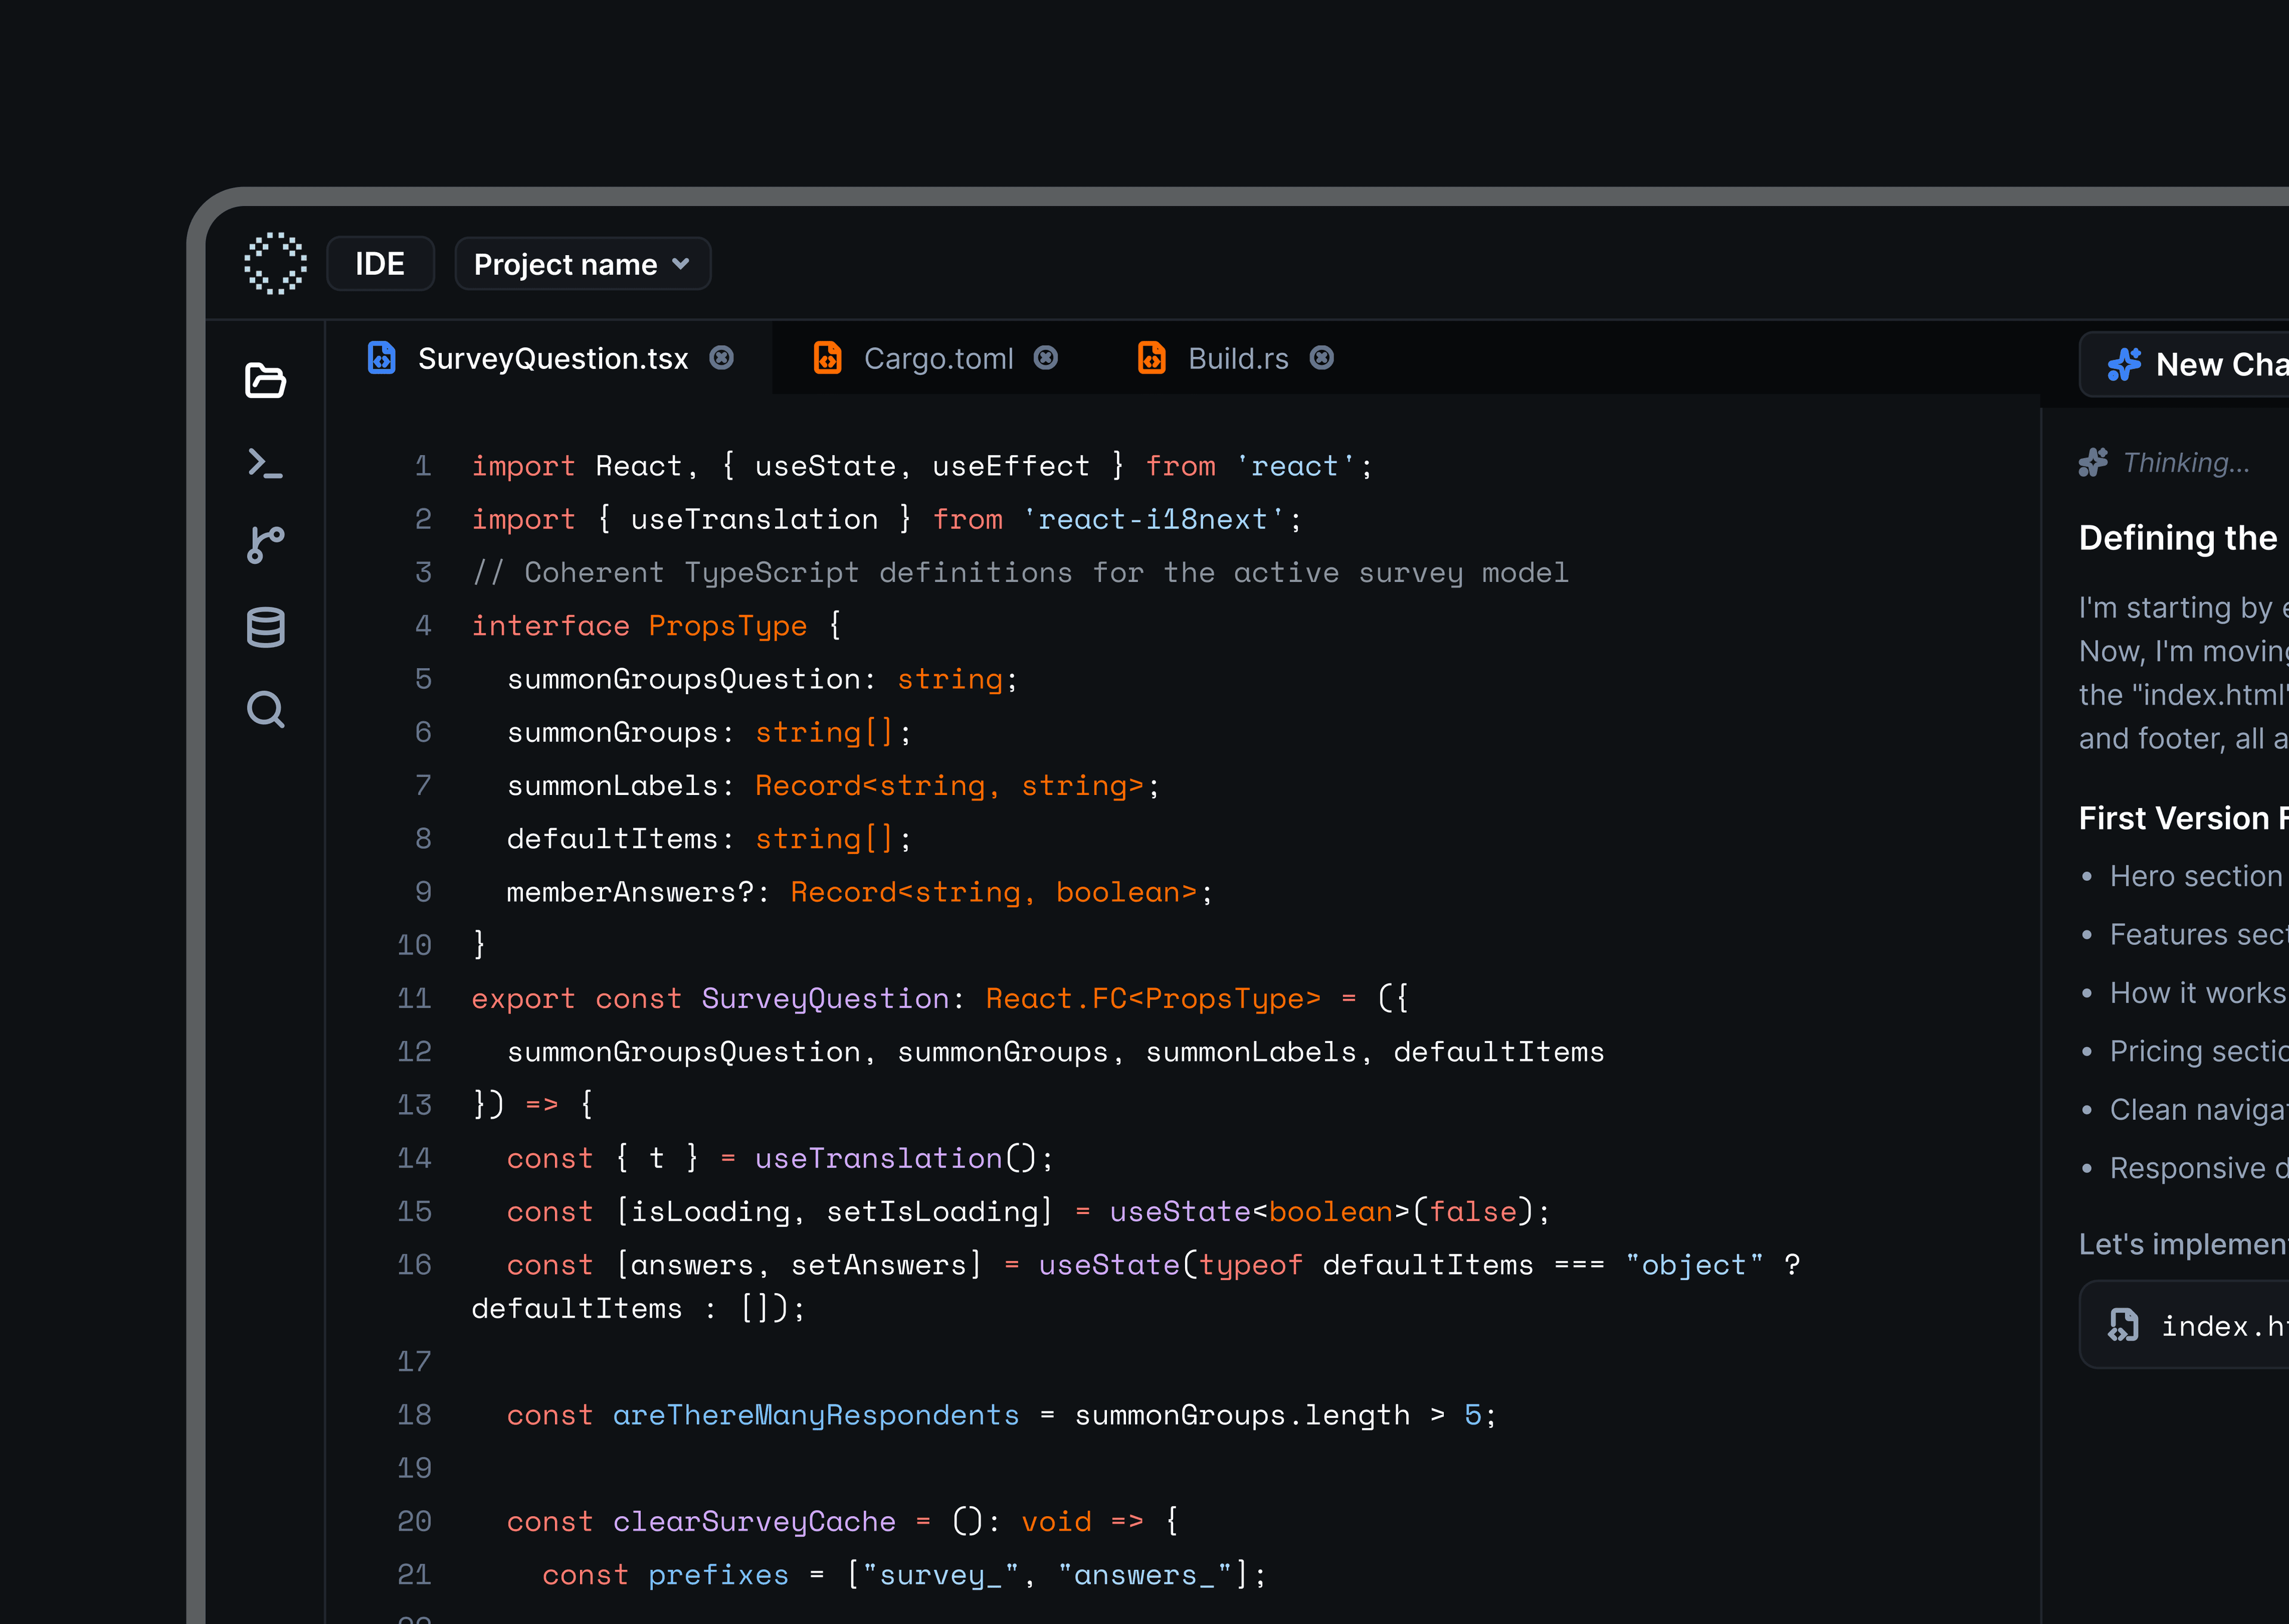This screenshot has height=1624, width=2289.
Task: Click 'interface PropsType' on line 4
Action: pyautogui.click(x=639, y=626)
